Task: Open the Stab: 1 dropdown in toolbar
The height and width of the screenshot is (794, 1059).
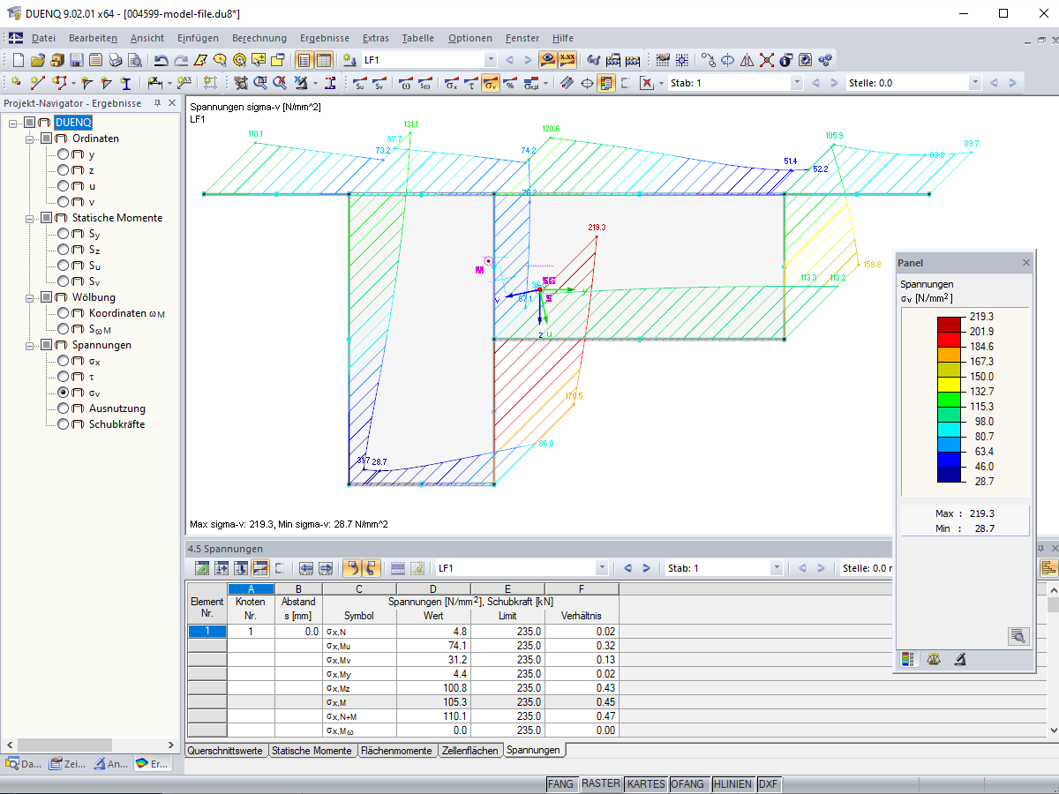Action: [x=797, y=83]
